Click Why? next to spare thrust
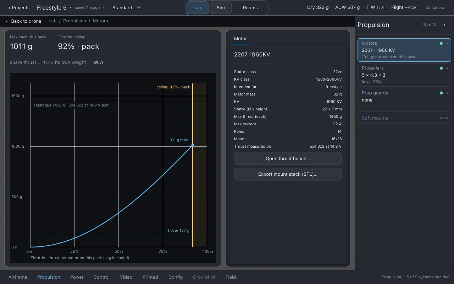 click(x=98, y=62)
